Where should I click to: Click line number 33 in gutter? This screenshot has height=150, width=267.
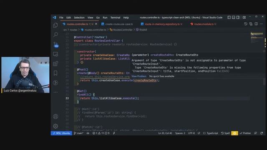tap(67, 98)
